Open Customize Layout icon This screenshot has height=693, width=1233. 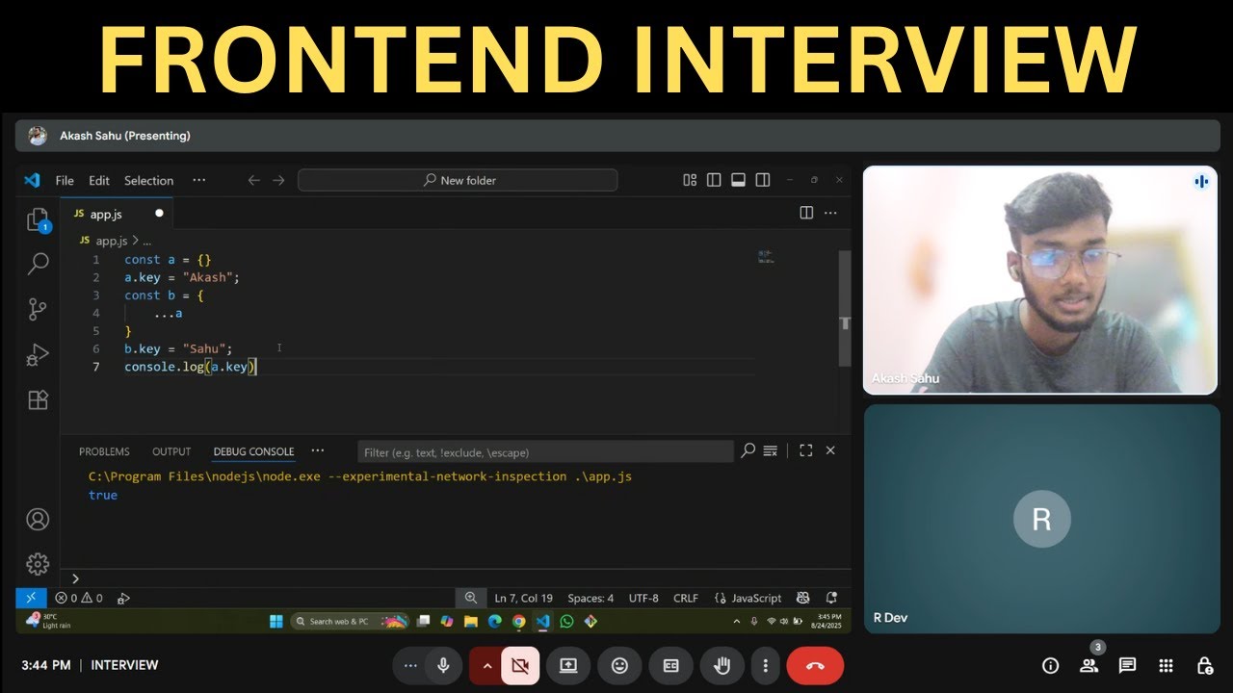click(690, 180)
